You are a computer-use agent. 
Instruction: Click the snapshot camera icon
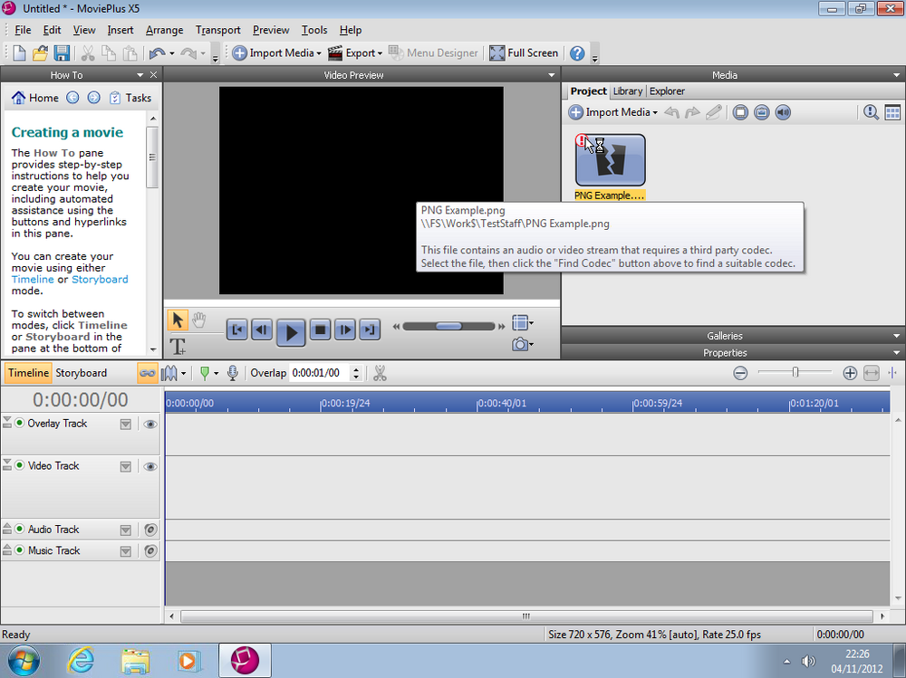(x=519, y=345)
